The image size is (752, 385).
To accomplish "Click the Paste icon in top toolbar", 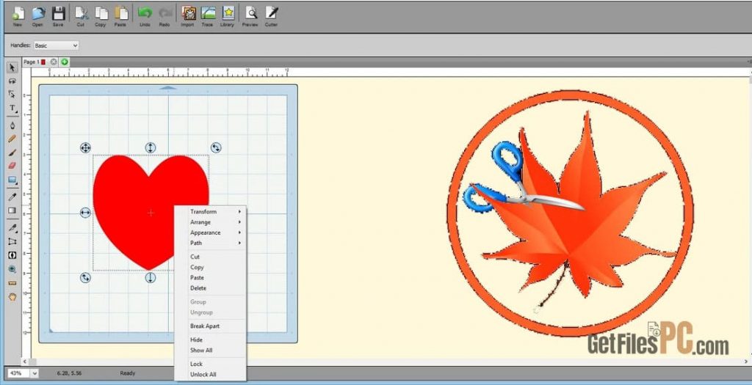I will [x=120, y=15].
